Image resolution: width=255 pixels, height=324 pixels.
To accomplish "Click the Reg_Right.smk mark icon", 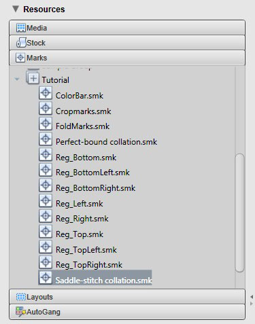I will 46,216.
